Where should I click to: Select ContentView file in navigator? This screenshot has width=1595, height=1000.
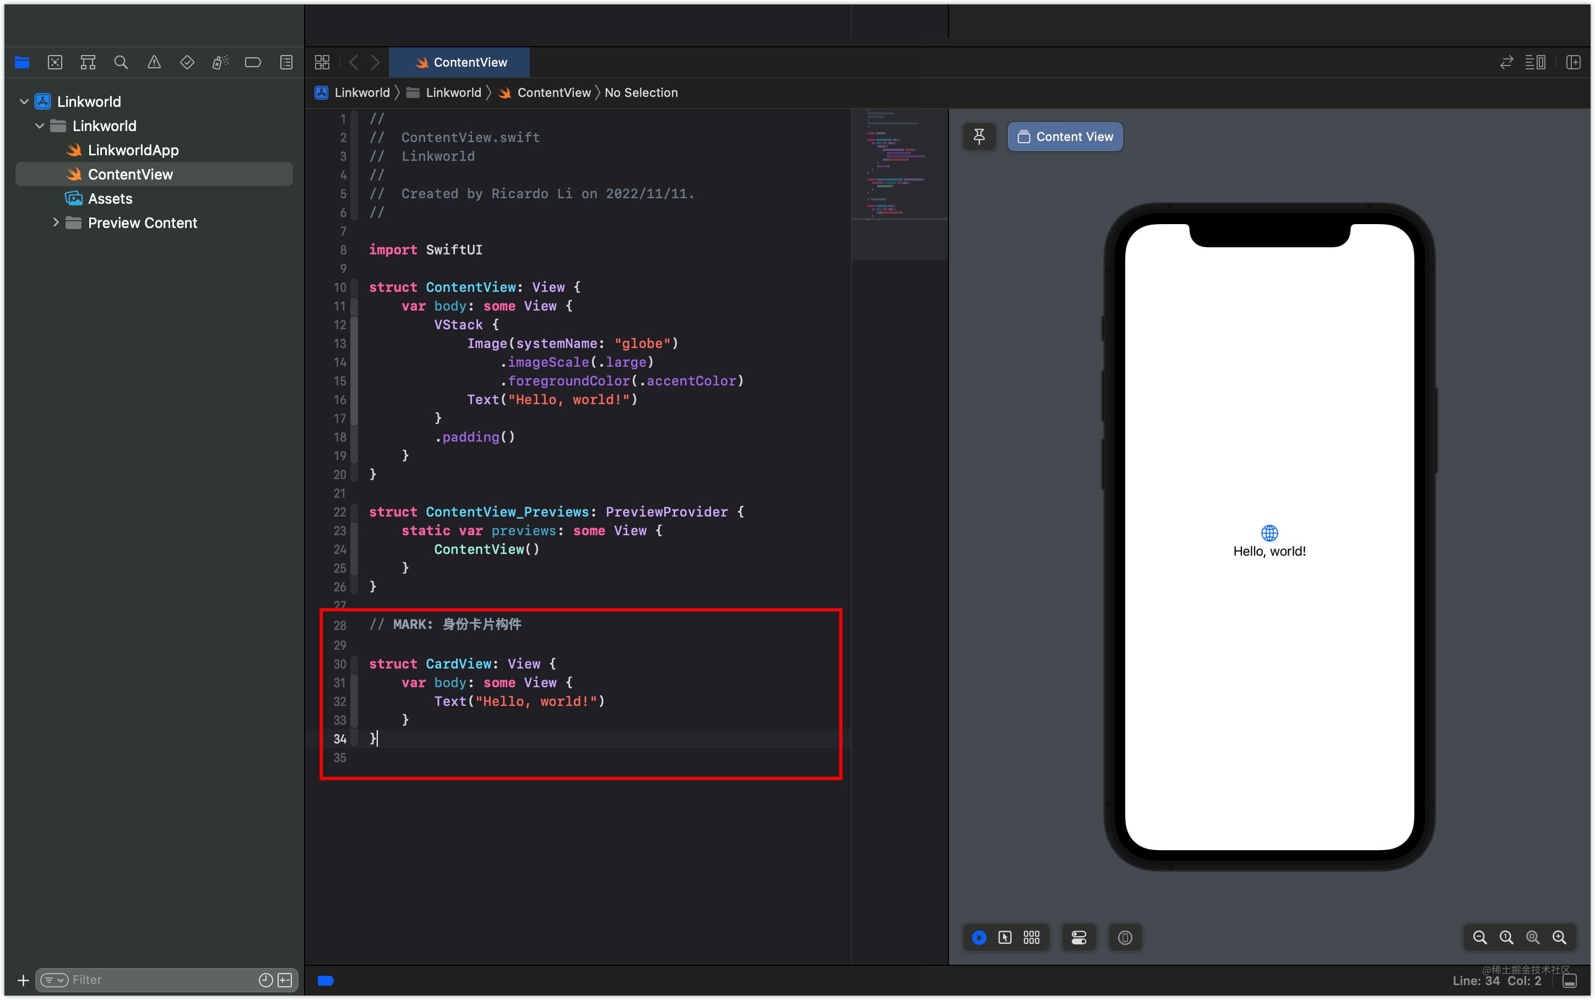(x=154, y=175)
